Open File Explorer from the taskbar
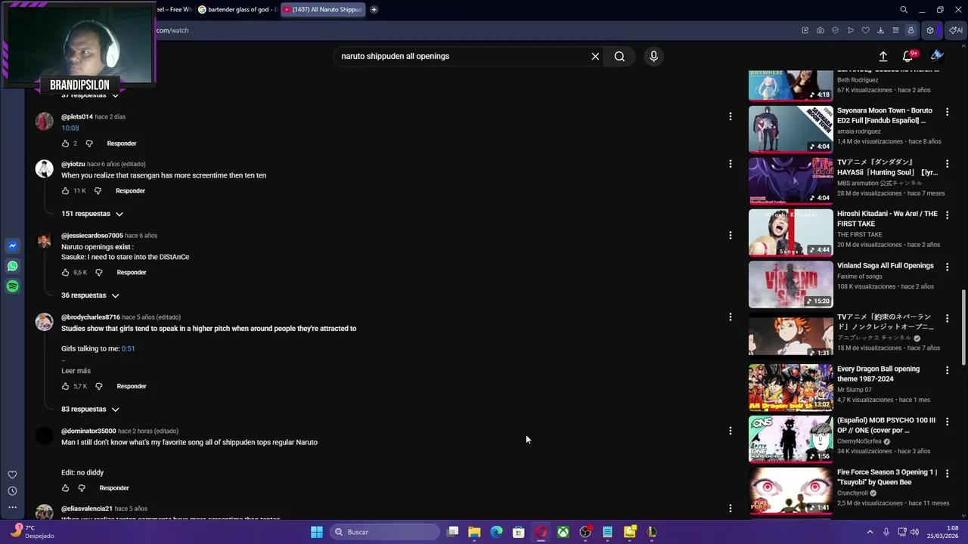Screen dimensions: 968x544 (x=474, y=532)
